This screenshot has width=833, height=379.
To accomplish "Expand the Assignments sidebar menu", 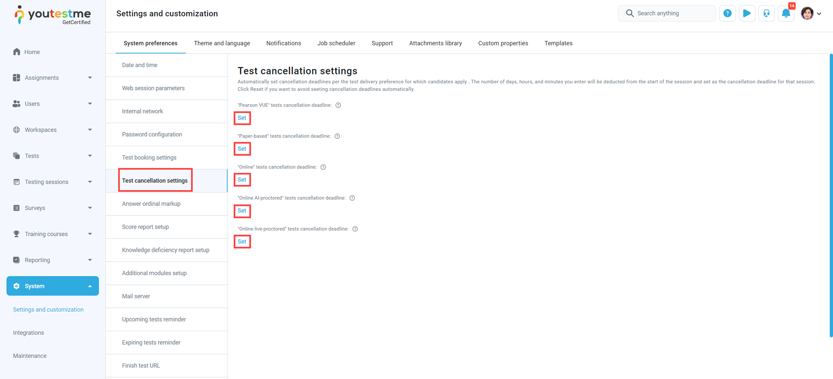I will (90, 78).
